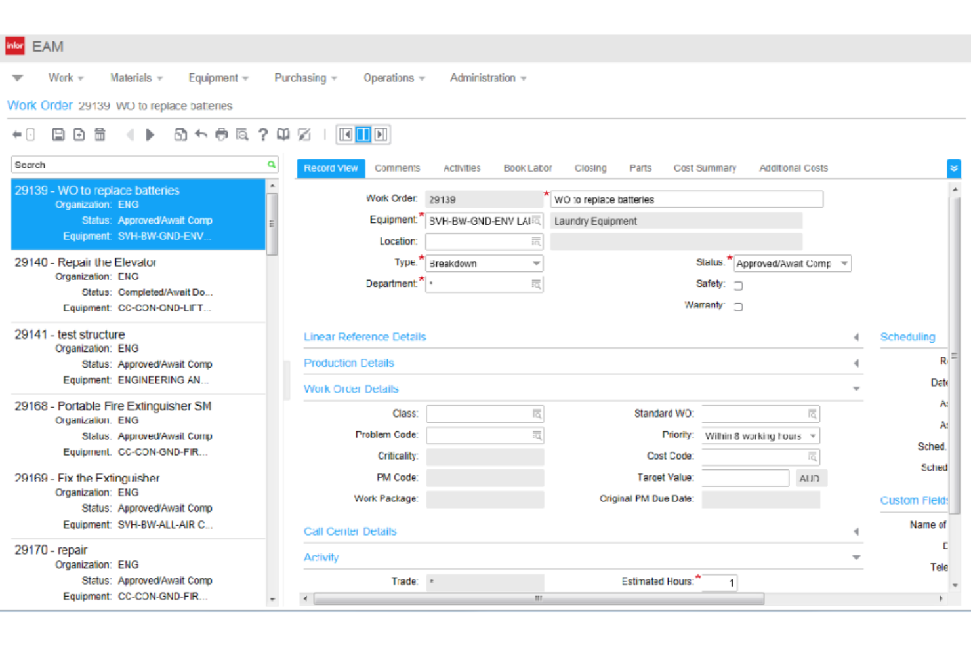Viewport: 971px width, 647px height.
Task: Open the documentation book icon
Action: 283,134
